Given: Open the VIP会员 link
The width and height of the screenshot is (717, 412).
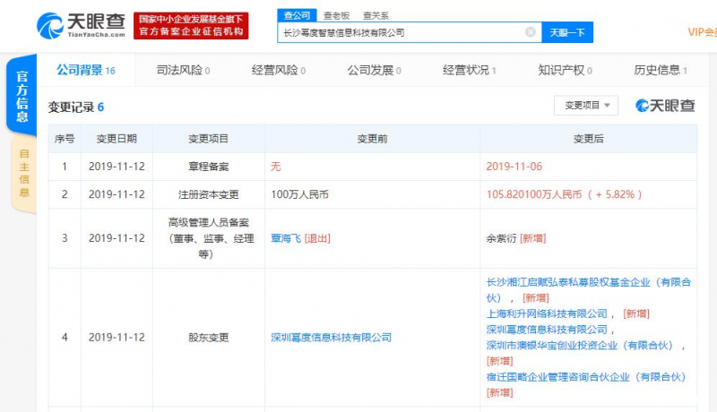Looking at the screenshot, I should pos(702,32).
